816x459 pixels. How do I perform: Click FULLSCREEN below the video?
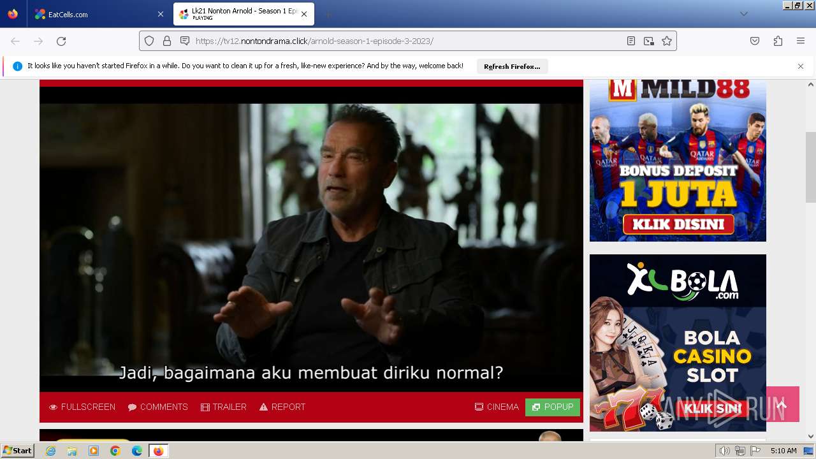pos(82,407)
